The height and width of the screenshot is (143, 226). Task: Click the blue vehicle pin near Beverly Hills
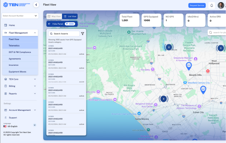click(x=189, y=65)
